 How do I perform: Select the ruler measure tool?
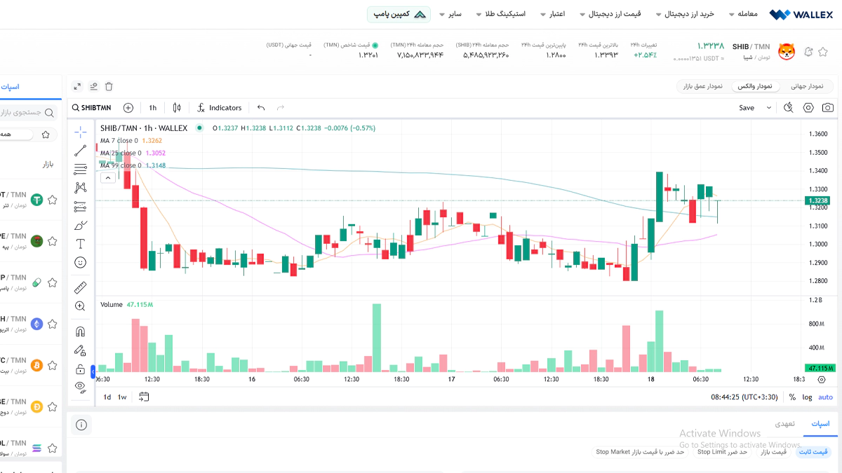tap(81, 287)
